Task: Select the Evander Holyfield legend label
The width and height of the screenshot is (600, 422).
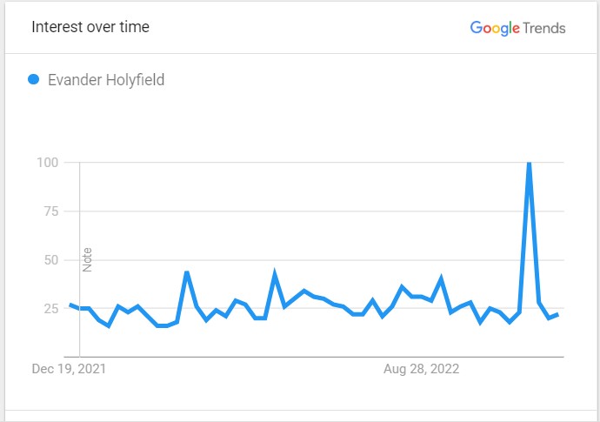Action: pyautogui.click(x=106, y=80)
